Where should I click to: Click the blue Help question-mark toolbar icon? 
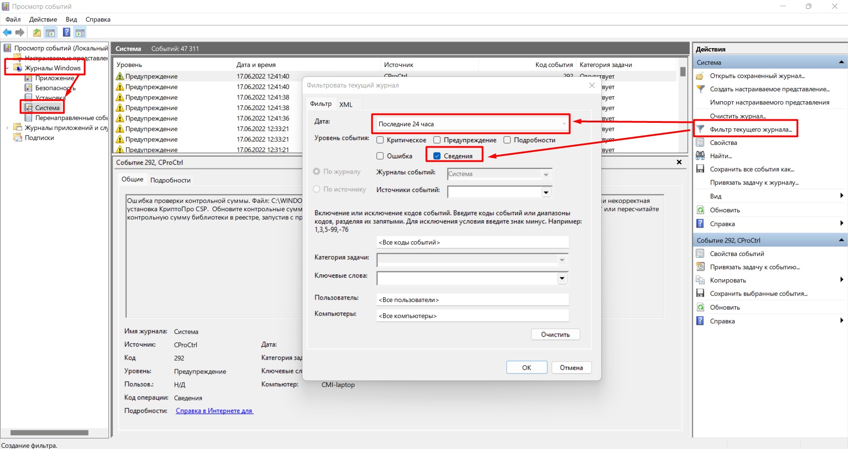(66, 32)
